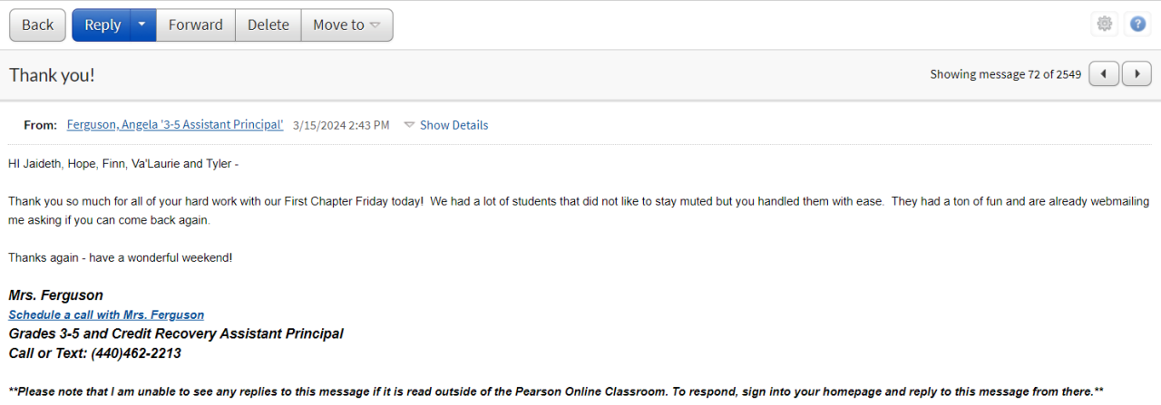Expand Show Details for the sender

pos(446,125)
